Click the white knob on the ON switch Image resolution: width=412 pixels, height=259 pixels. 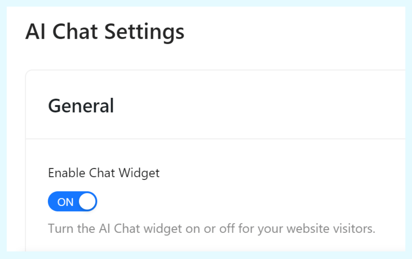[87, 201]
